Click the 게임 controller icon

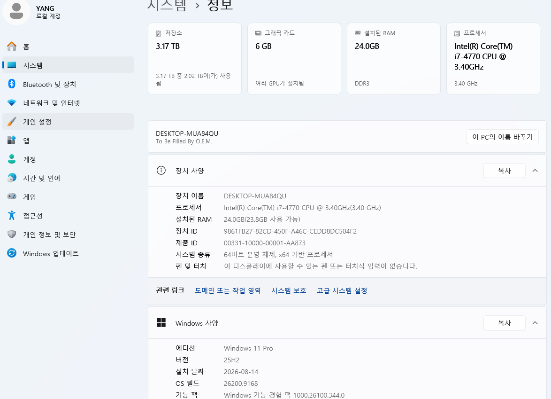coord(12,196)
